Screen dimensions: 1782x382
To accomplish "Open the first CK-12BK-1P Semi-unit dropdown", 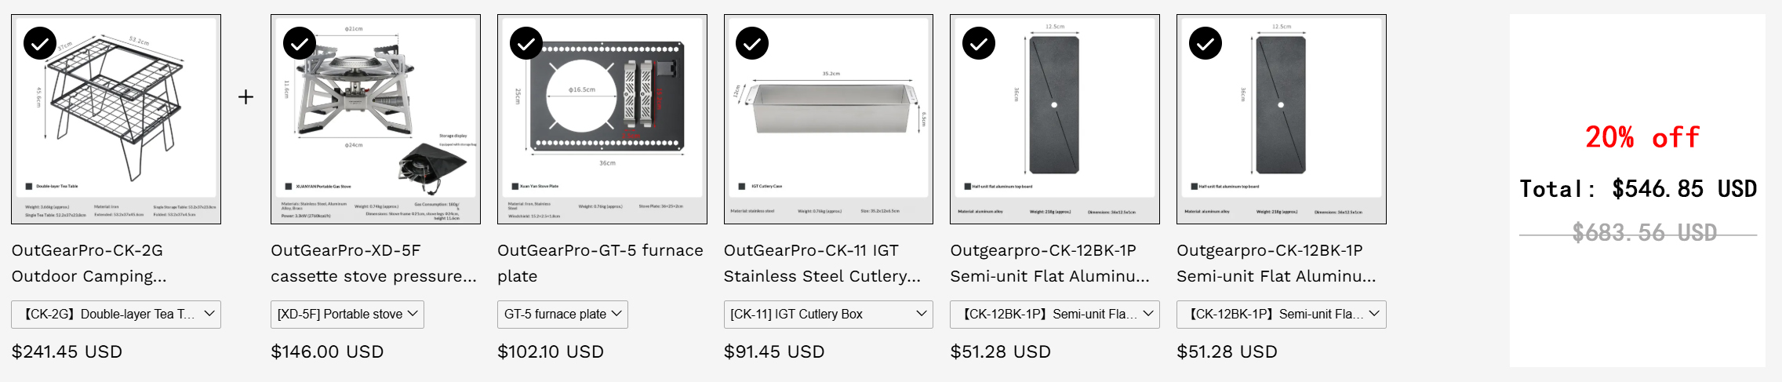I will pos(1055,314).
